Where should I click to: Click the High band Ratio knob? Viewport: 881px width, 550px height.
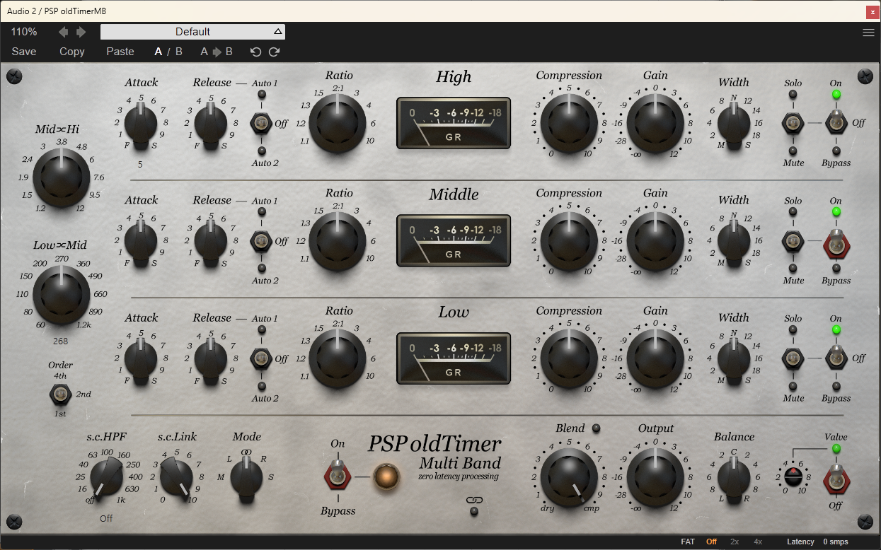click(x=338, y=124)
